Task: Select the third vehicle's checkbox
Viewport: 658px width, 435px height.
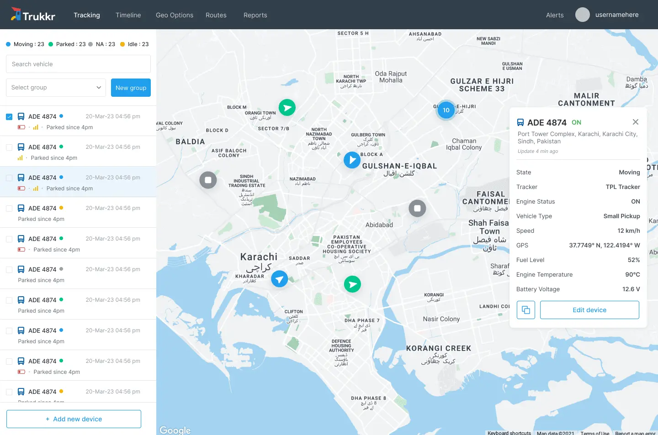Action: tap(9, 178)
